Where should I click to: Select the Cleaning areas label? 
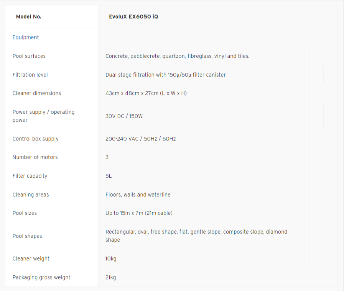31,195
